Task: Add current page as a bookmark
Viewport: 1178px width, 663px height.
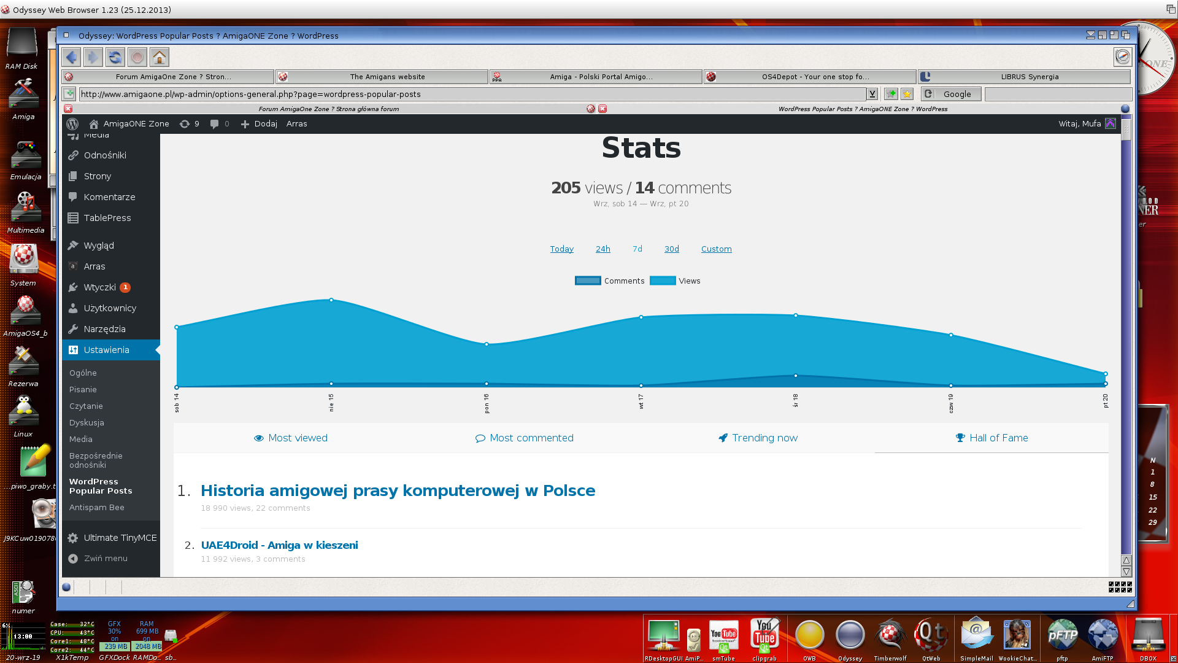Action: pyautogui.click(x=891, y=94)
